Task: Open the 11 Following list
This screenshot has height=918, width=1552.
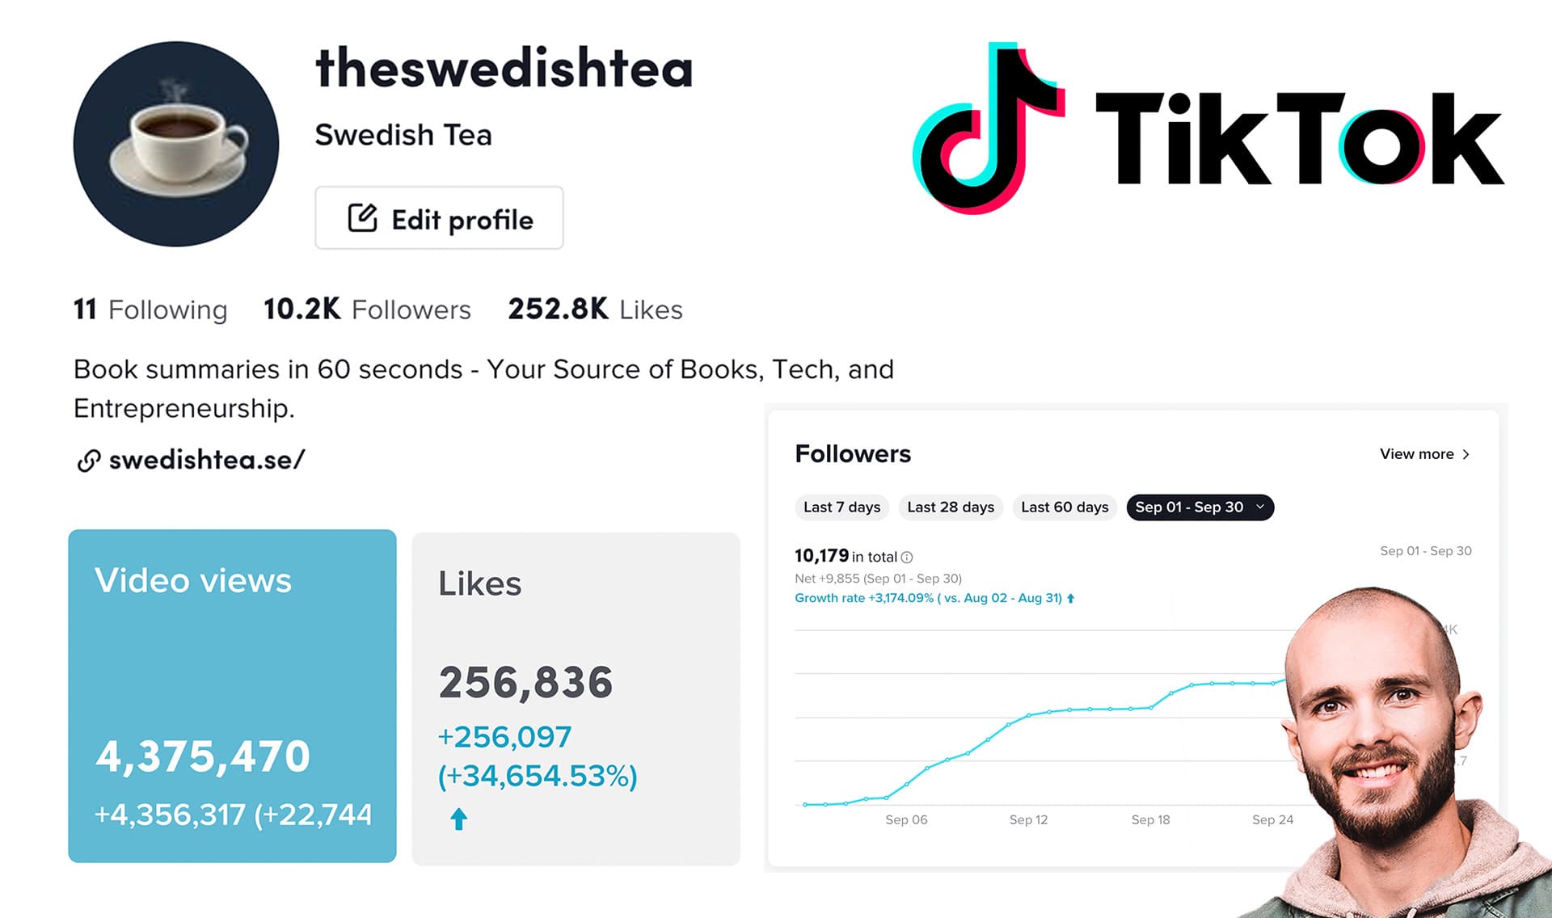Action: pos(150,310)
